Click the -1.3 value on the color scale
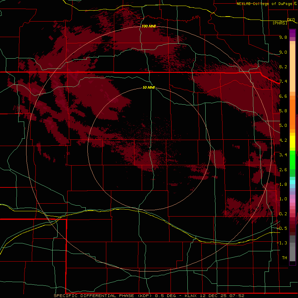The image size is (298, 298). pyautogui.click(x=282, y=243)
